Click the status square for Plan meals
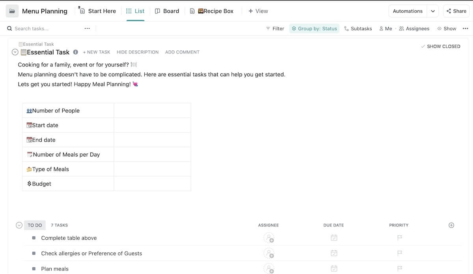Viewport: 473px width, 274px height. 34,269
